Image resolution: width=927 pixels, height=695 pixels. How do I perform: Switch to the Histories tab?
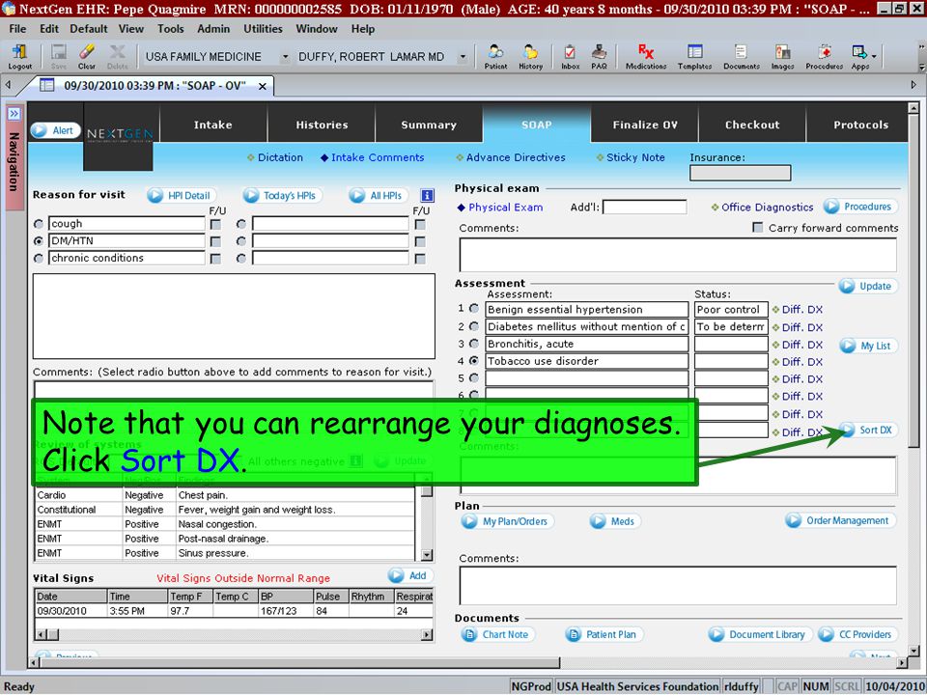322,125
